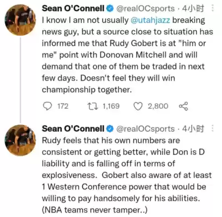Open Sean O'Connell name on first tweet
This screenshot has height=217, width=222.
pos(73,8)
